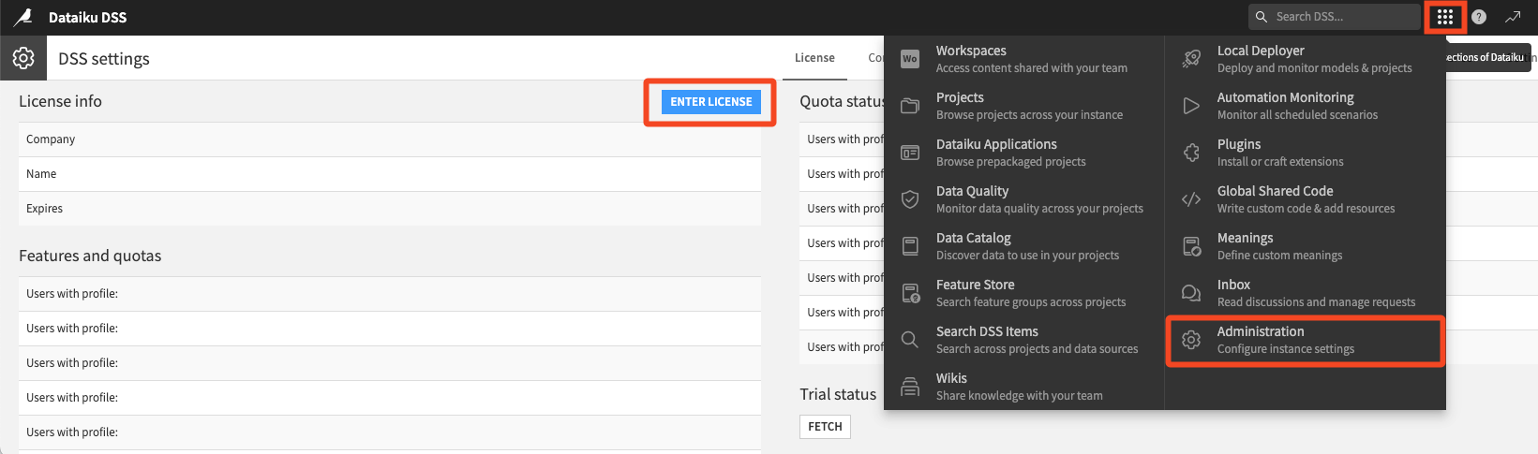Image resolution: width=1538 pixels, height=454 pixels.
Task: Select Search DSS Items menu entry
Action: click(x=1023, y=340)
